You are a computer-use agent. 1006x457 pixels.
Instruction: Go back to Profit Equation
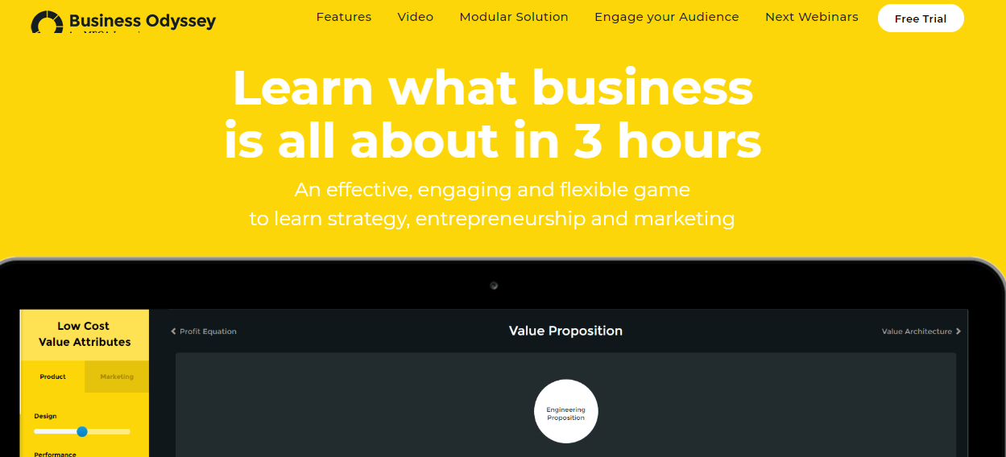(208, 331)
